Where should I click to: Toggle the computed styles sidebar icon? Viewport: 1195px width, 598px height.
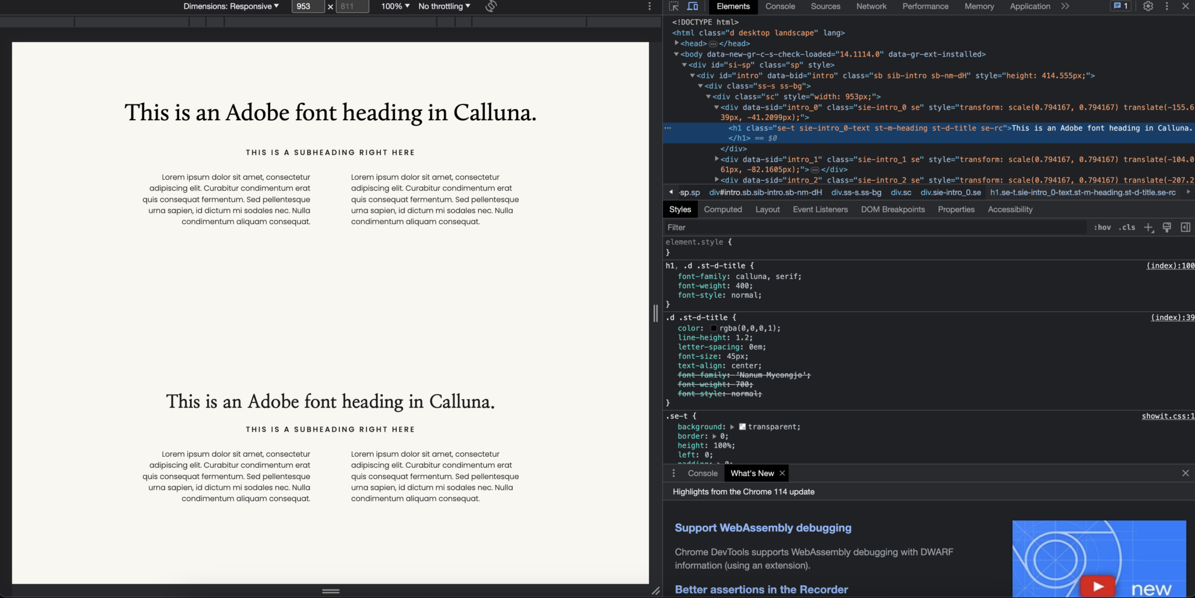(1186, 228)
